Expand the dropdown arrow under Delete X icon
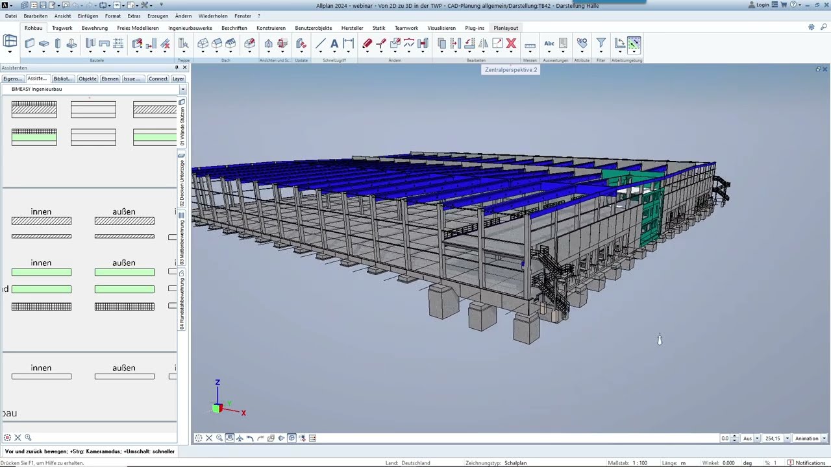This screenshot has height=467, width=831. click(511, 52)
